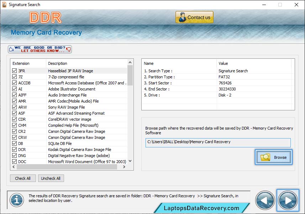Select 'Adobe Illustrator Document' row text
This screenshot has height=214, width=305.
72,89
